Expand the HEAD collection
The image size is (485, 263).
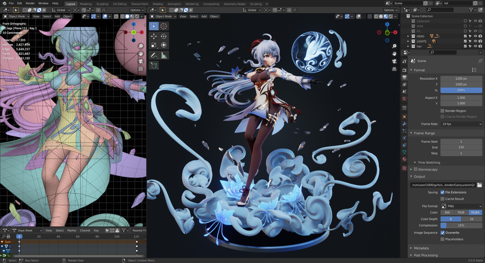(408, 36)
